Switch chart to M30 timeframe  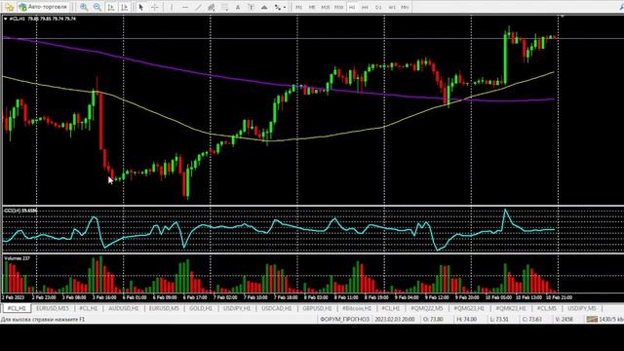coord(338,7)
